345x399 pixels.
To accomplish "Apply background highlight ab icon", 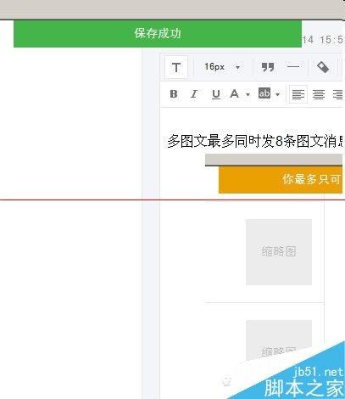I will click(x=264, y=93).
